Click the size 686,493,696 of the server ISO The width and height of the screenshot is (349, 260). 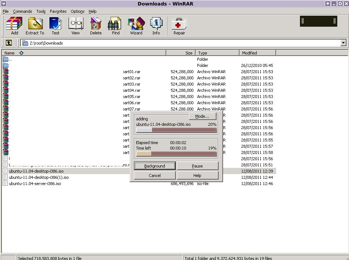(x=182, y=184)
